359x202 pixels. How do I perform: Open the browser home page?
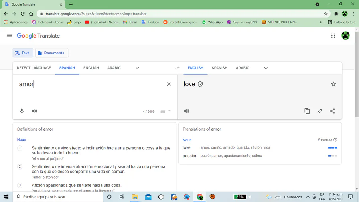click(x=31, y=14)
